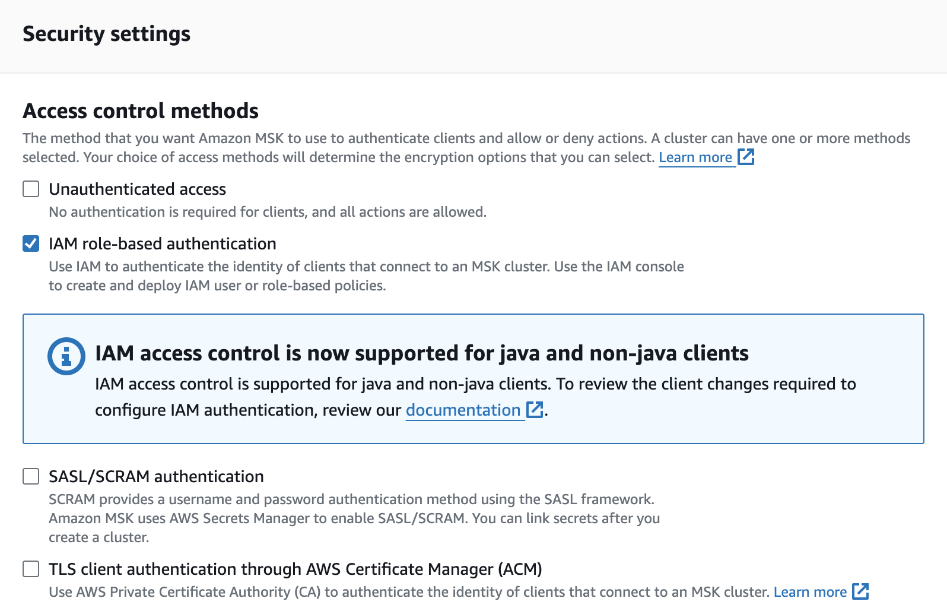The height and width of the screenshot is (614, 947).
Task: Click external link icon beside top Learn more
Action: coord(745,157)
